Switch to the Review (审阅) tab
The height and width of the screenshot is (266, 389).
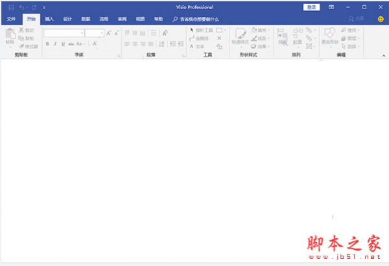pyautogui.click(x=122, y=19)
